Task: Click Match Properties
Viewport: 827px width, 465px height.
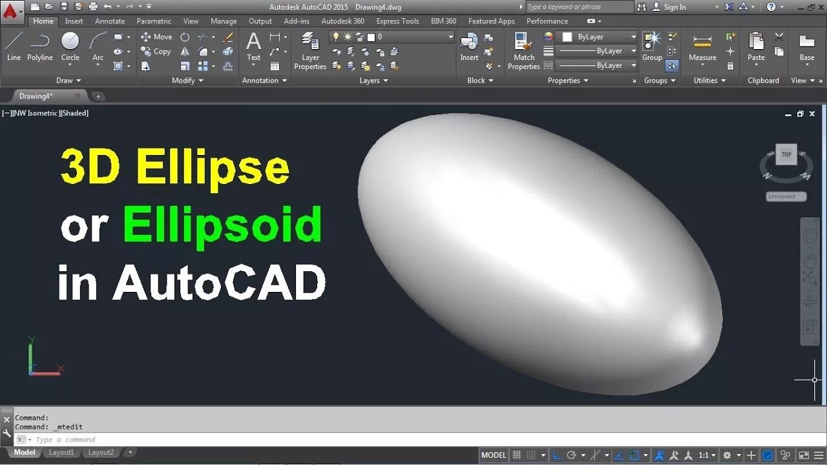Action: pyautogui.click(x=524, y=50)
